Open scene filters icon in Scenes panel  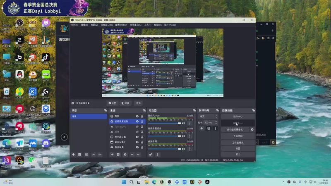(x=86, y=155)
